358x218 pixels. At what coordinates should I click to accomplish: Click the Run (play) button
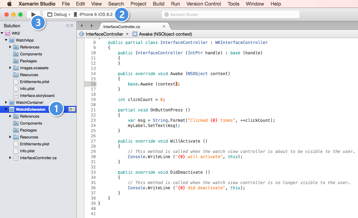pyautogui.click(x=34, y=15)
